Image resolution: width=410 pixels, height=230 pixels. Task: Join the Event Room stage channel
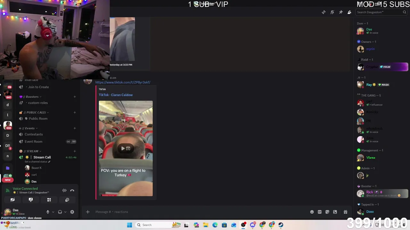point(33,142)
